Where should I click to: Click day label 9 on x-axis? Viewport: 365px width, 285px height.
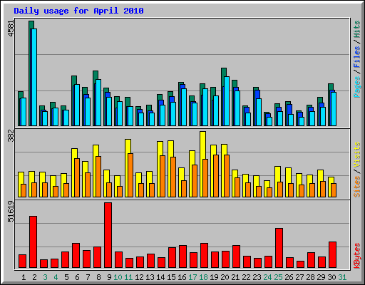109,277
